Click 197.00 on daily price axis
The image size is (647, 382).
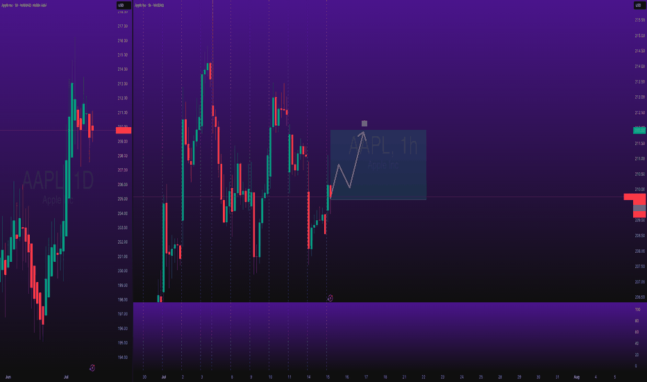(123, 314)
